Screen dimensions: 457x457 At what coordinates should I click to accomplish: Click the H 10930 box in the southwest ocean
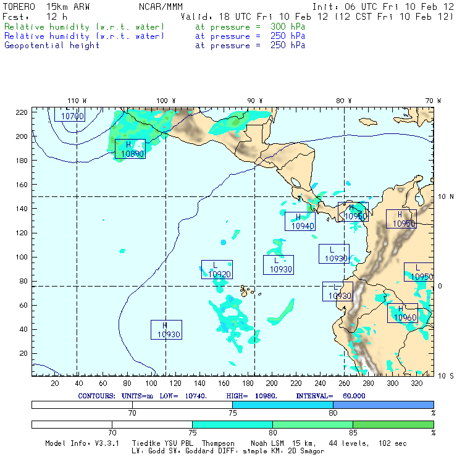(166, 330)
